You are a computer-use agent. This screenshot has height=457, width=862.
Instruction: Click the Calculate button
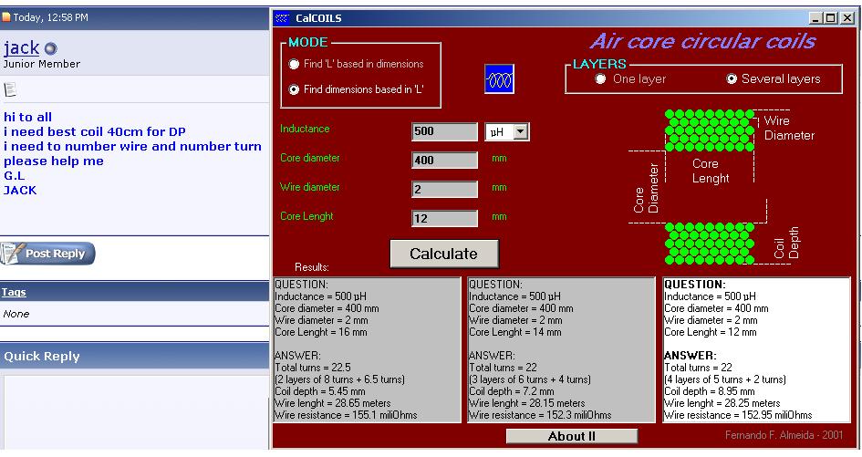click(x=444, y=254)
